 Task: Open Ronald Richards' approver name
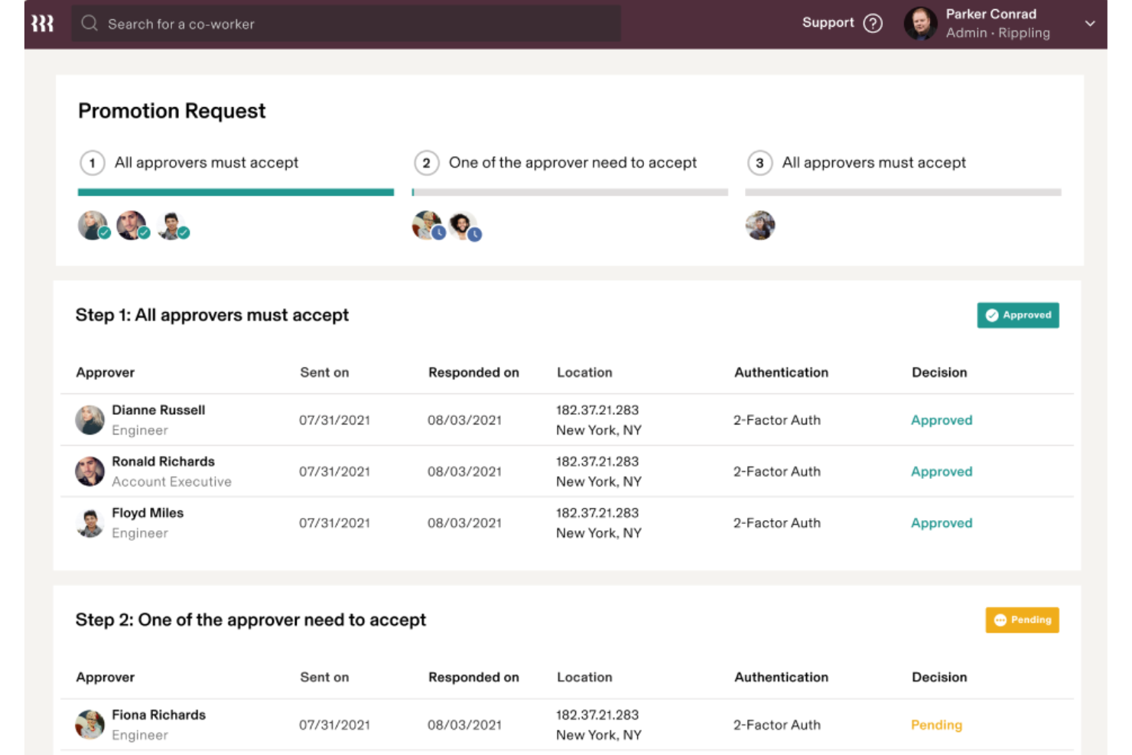pyautogui.click(x=163, y=461)
